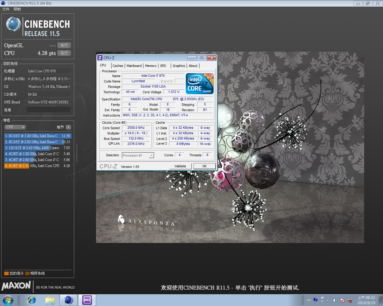This screenshot has height=306, width=383.
Task: Open the Windows Start orb
Action: pos(8,300)
